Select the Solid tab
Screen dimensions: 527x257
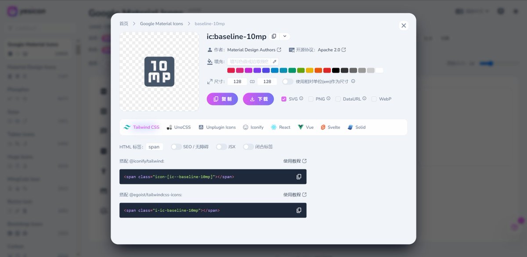coord(357,127)
